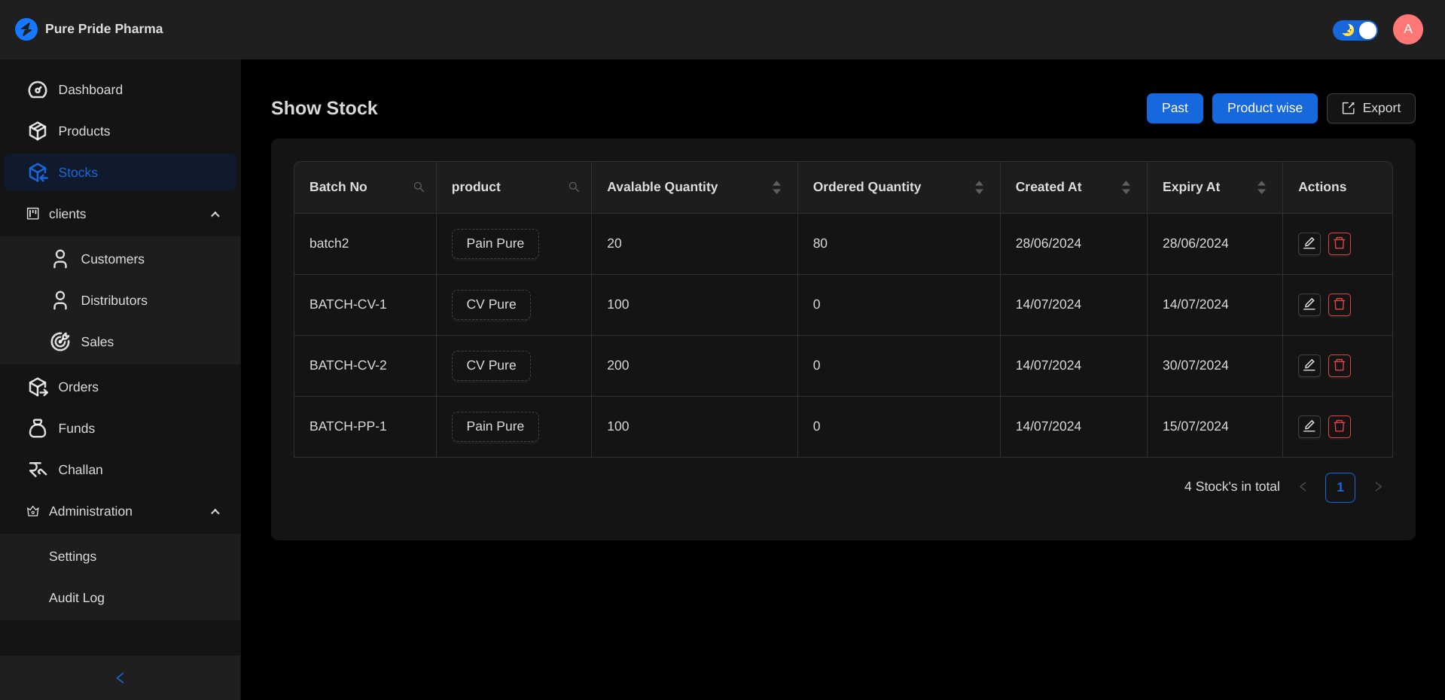Open Dashboard from the sidebar

(90, 90)
